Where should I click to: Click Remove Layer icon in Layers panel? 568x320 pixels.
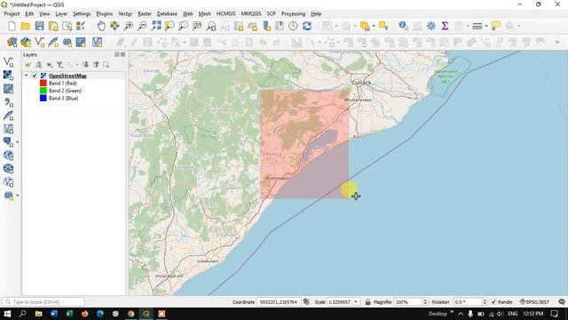[106, 65]
